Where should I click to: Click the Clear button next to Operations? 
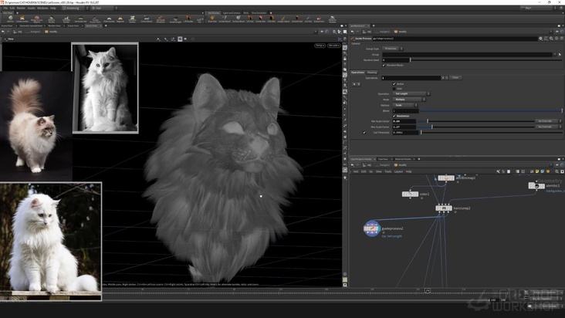tap(455, 77)
